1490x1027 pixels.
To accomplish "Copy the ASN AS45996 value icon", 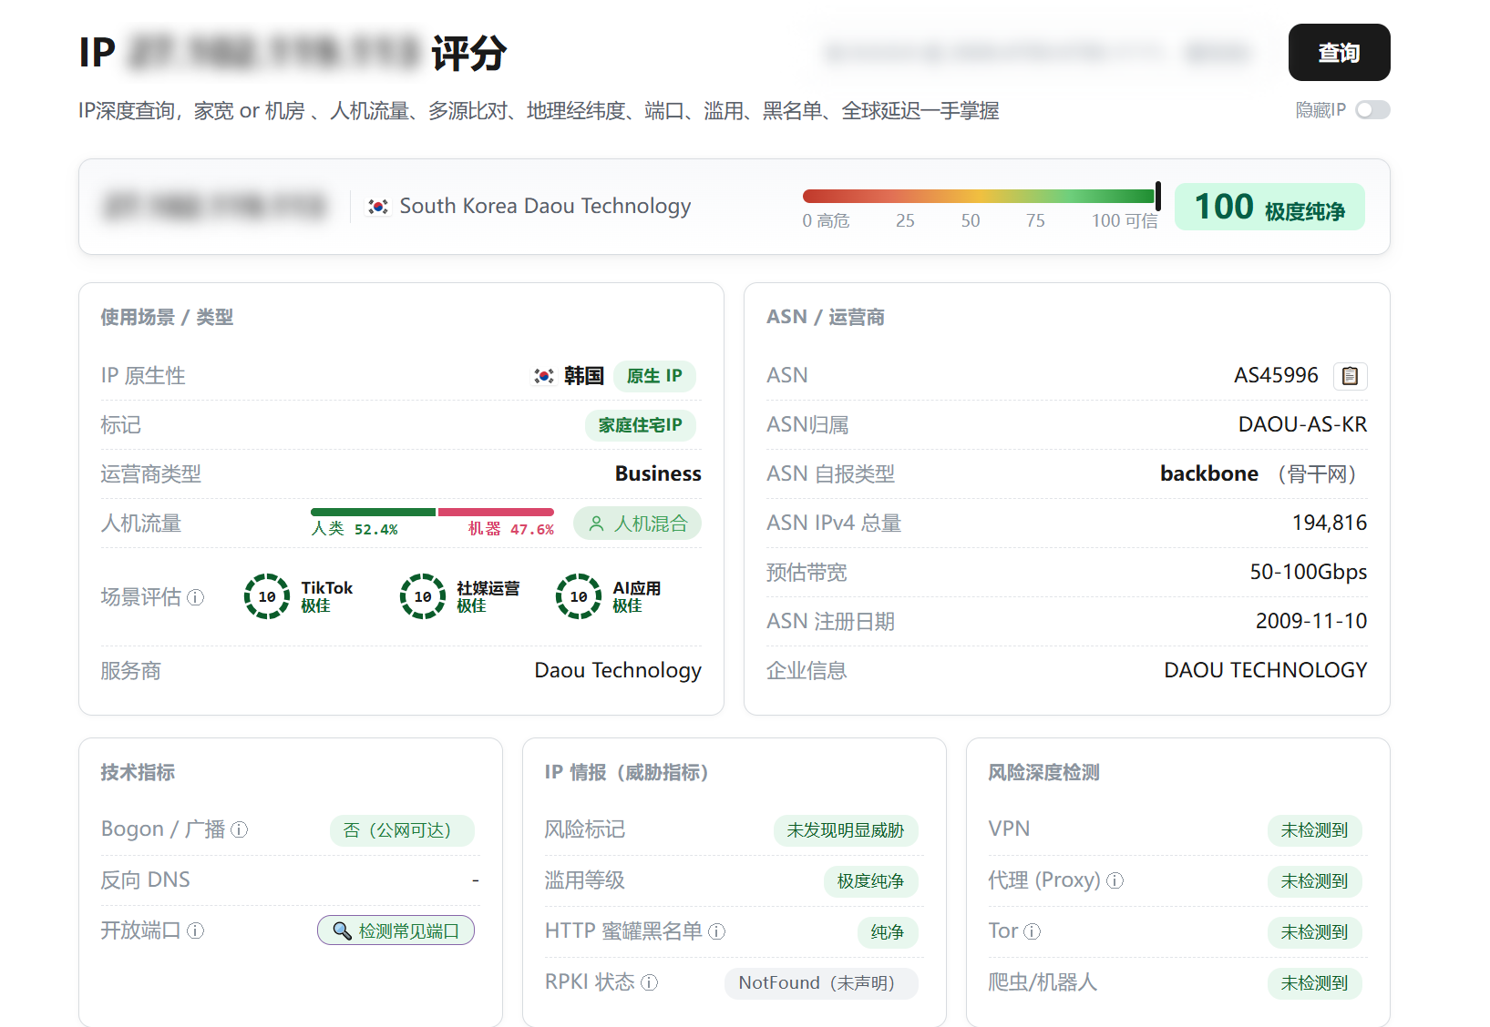I will point(1351,376).
